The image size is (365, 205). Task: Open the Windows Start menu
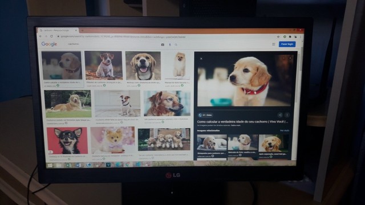[x=50, y=165]
